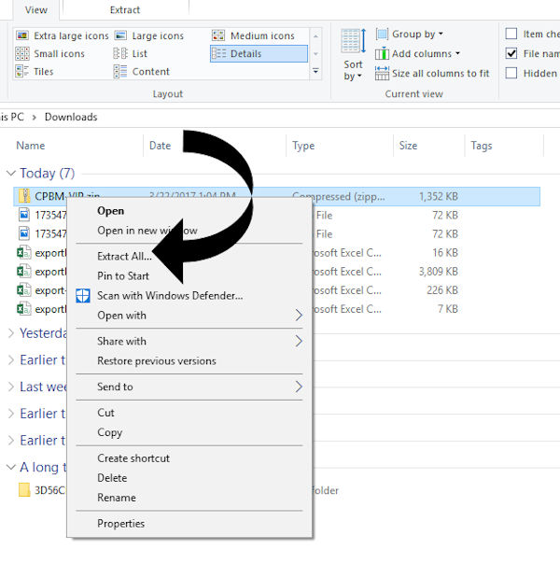
Task: Toggle Item check boxes option
Action: [511, 35]
